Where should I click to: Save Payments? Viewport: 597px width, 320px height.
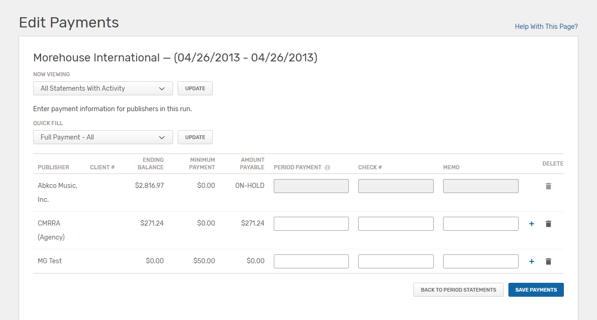tap(536, 290)
